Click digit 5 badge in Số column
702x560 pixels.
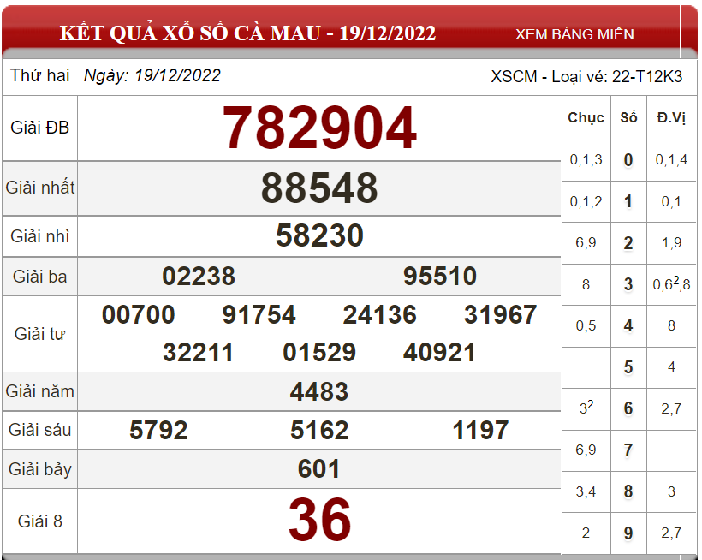point(628,367)
